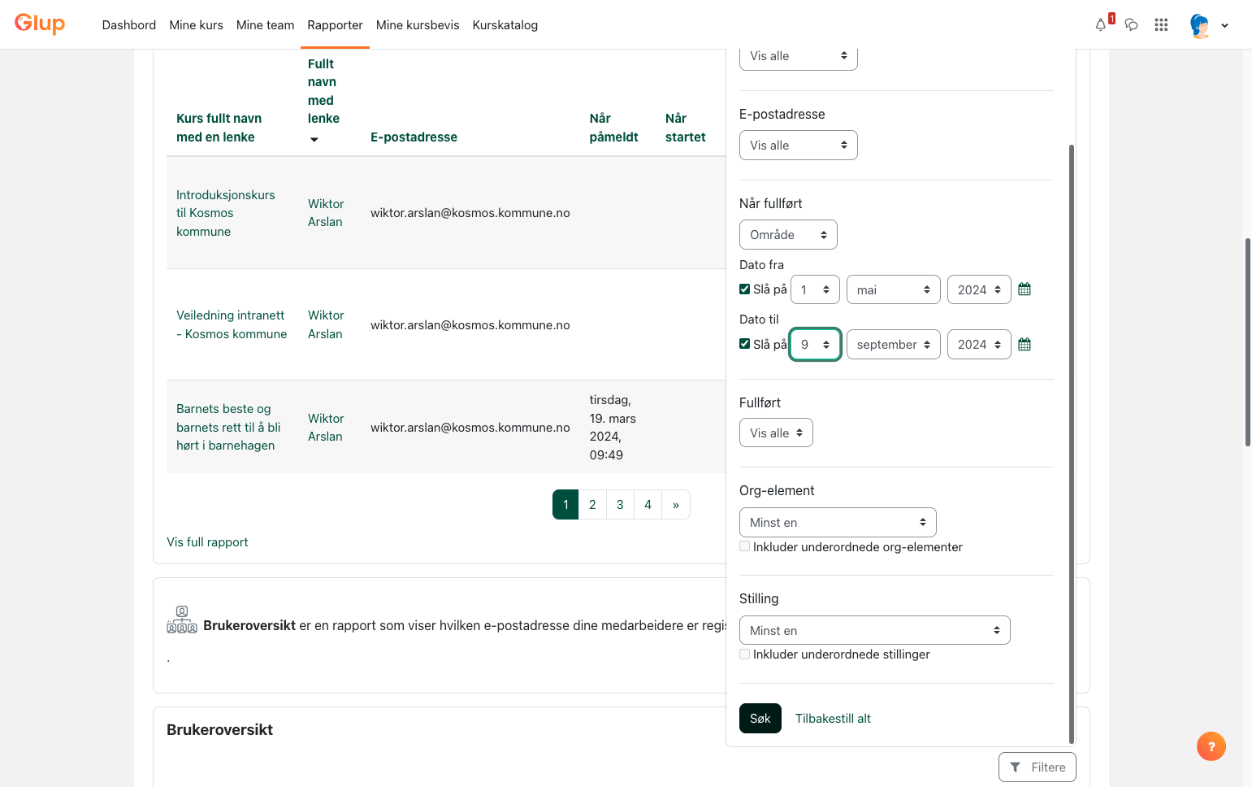Toggle the Dato til Slå på checkbox
The image size is (1252, 787).
[x=744, y=344]
